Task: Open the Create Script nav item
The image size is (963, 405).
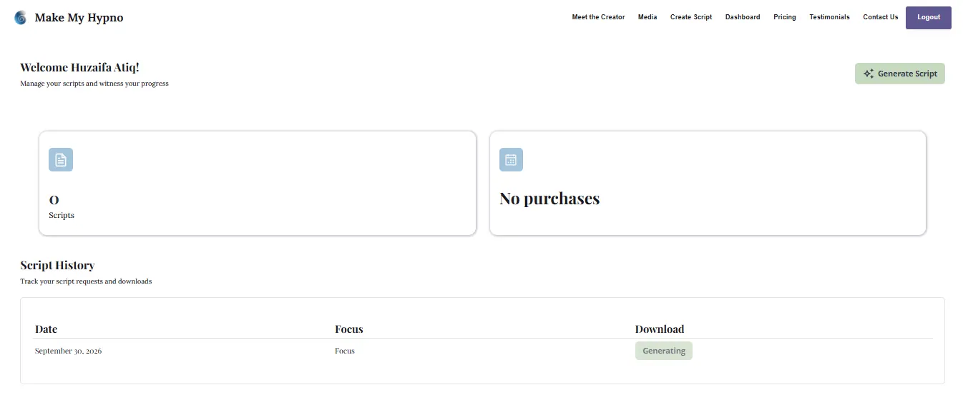Action: click(x=691, y=17)
